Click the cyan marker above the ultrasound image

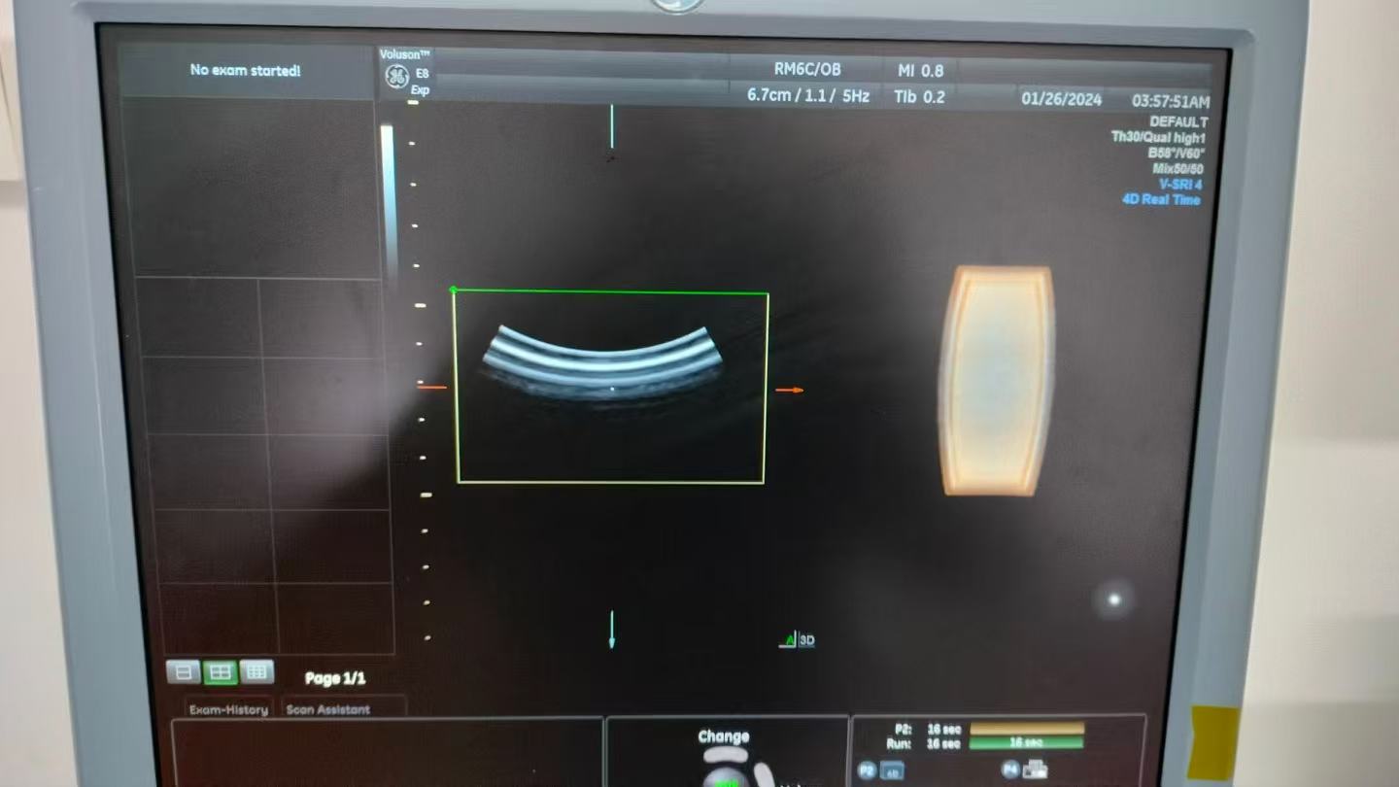612,124
